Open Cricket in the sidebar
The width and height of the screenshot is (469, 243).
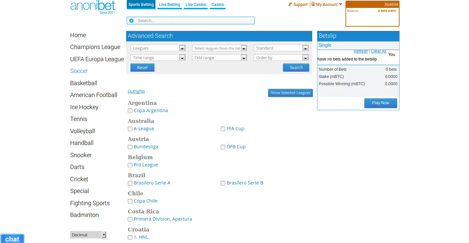tap(79, 179)
